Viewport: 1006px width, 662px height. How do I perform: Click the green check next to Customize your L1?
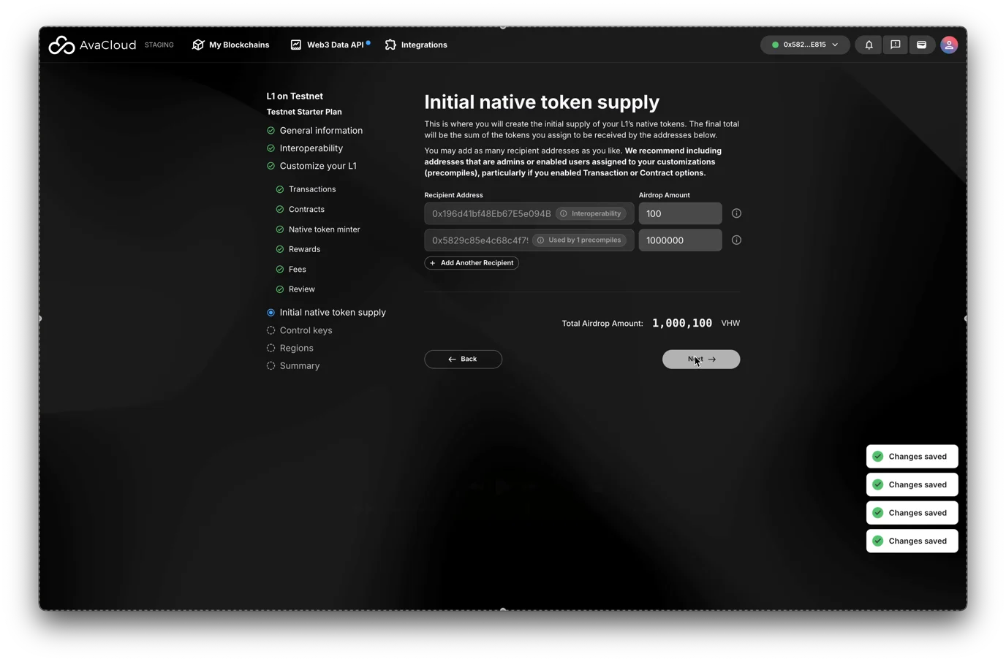[271, 166]
